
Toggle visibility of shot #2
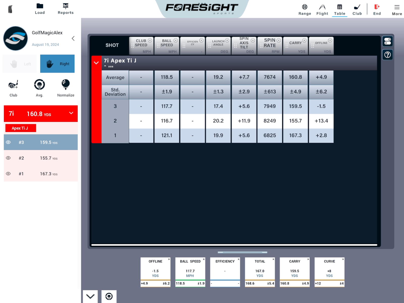[x=8, y=158]
